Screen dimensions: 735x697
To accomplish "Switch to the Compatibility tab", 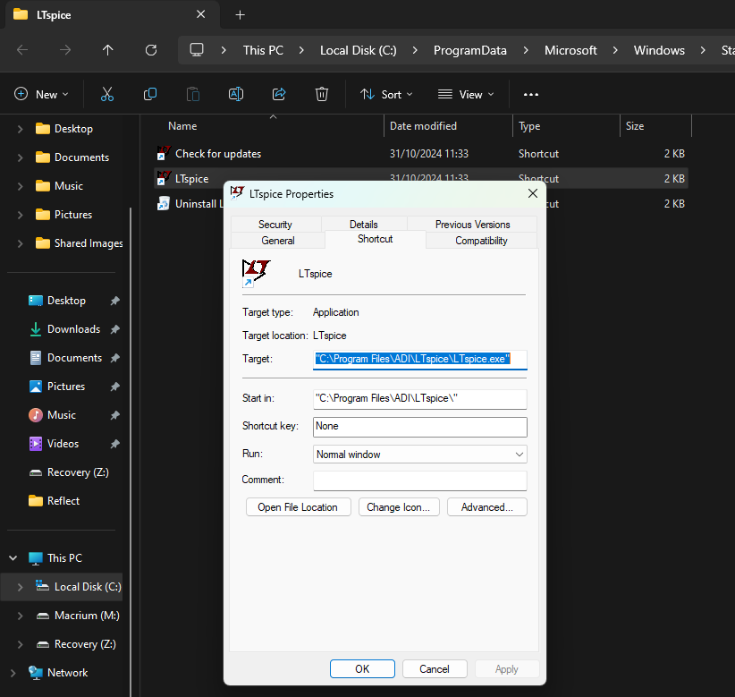I will (x=481, y=240).
